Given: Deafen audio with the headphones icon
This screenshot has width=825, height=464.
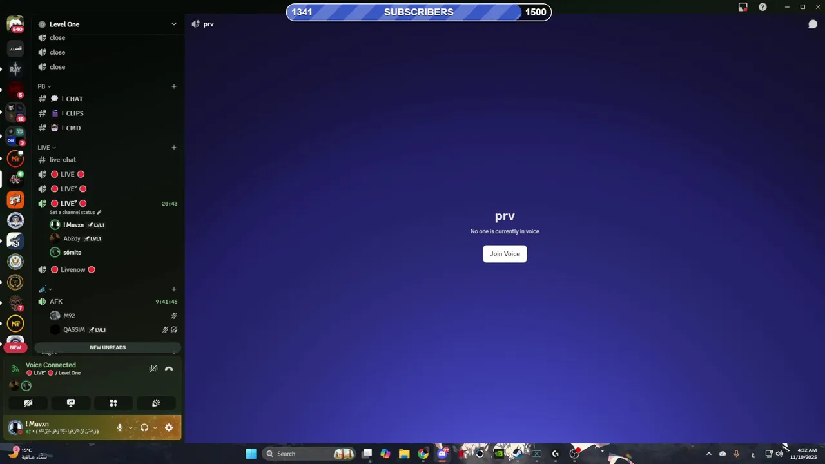Looking at the screenshot, I should 144,427.
